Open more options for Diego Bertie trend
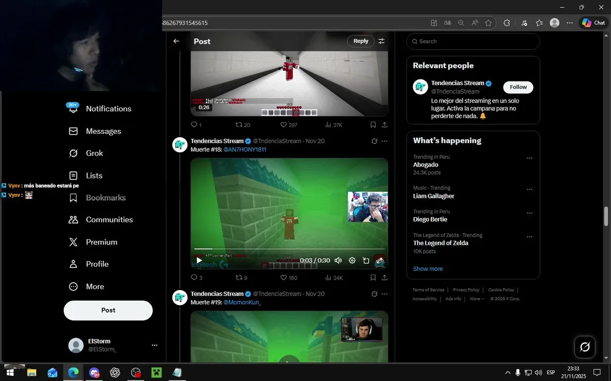This screenshot has width=611, height=381. (x=529, y=213)
